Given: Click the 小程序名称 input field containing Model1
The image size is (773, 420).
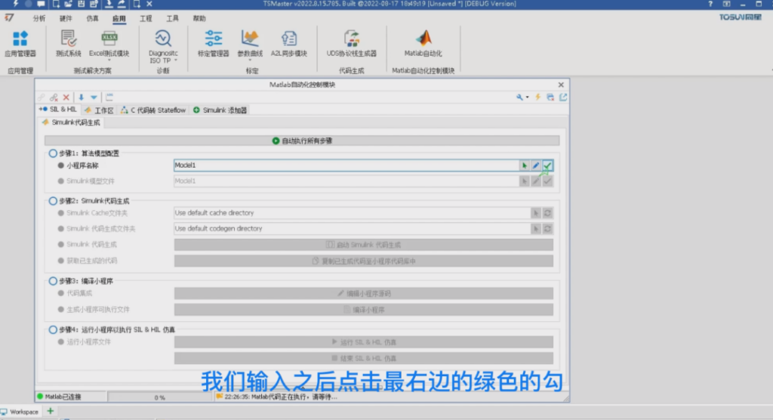Looking at the screenshot, I should (346, 165).
